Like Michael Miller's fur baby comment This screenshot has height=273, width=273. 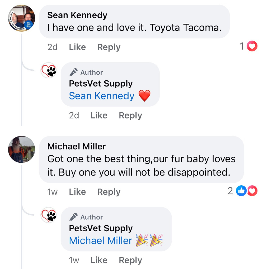[x=77, y=192]
